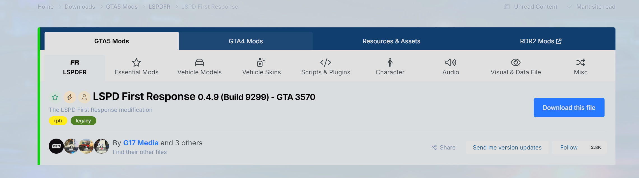This screenshot has width=639, height=178.
Task: Click the Character person icon
Action: point(390,62)
